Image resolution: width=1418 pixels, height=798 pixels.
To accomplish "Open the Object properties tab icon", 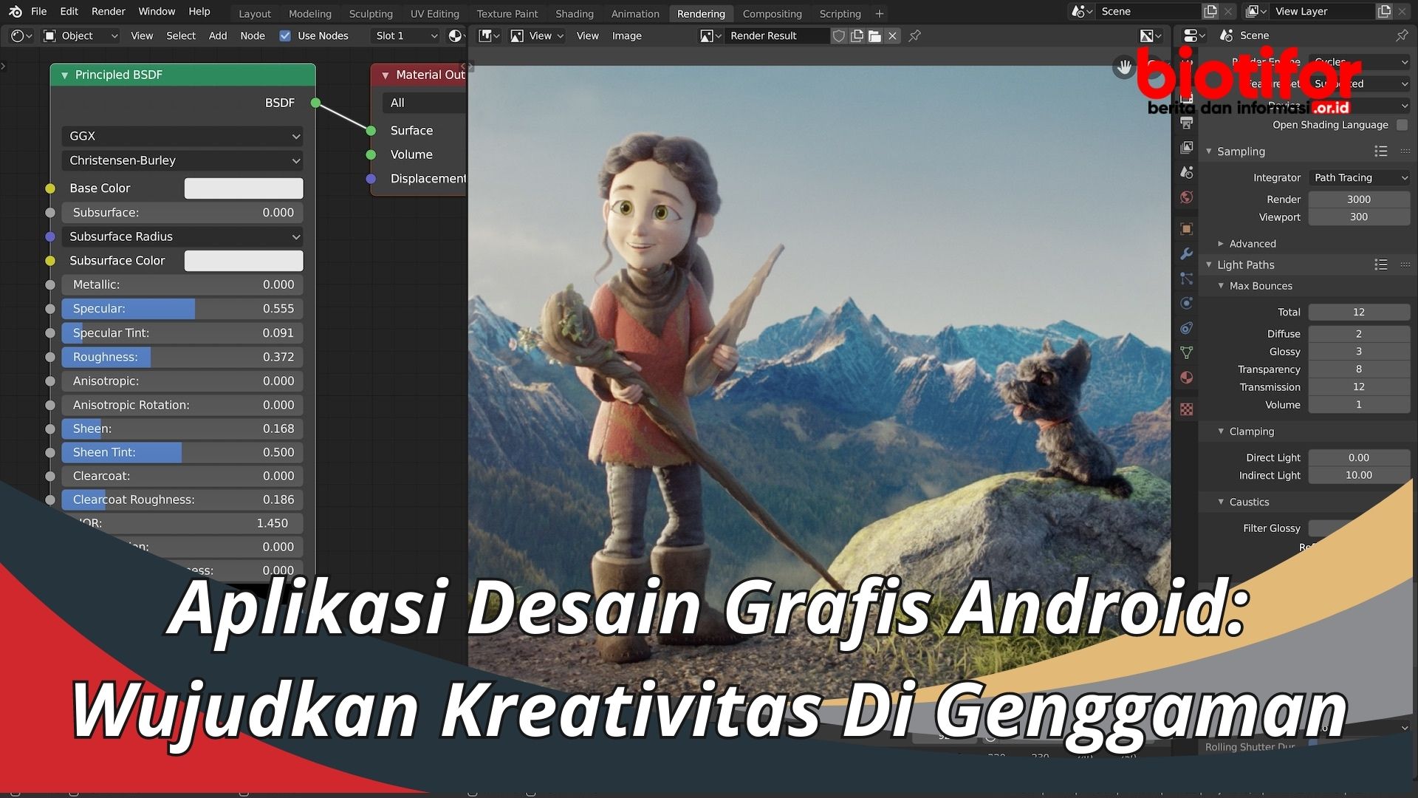I will (x=1187, y=229).
